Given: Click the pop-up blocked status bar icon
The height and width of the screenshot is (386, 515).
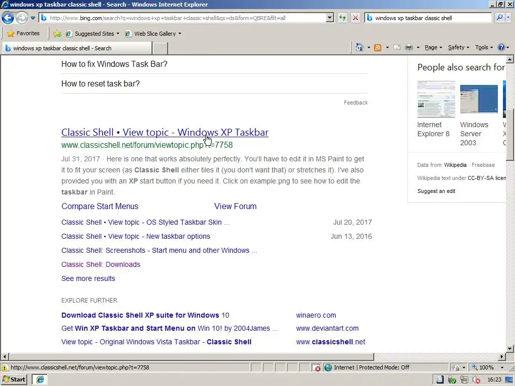Looking at the screenshot, I should [316, 367].
